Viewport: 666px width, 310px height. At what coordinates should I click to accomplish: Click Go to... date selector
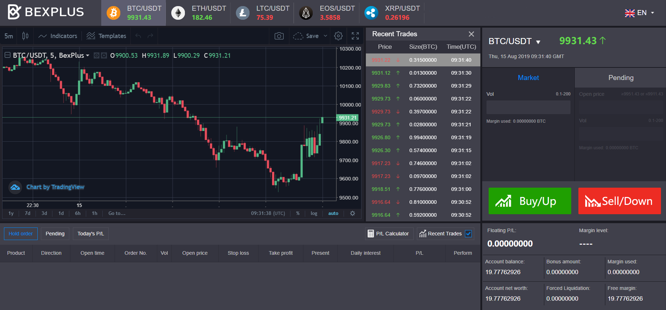[117, 213]
